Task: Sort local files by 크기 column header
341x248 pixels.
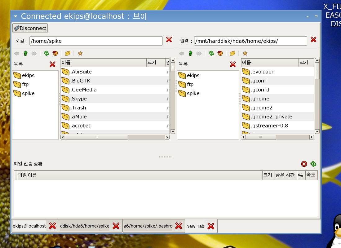Action: (155, 63)
